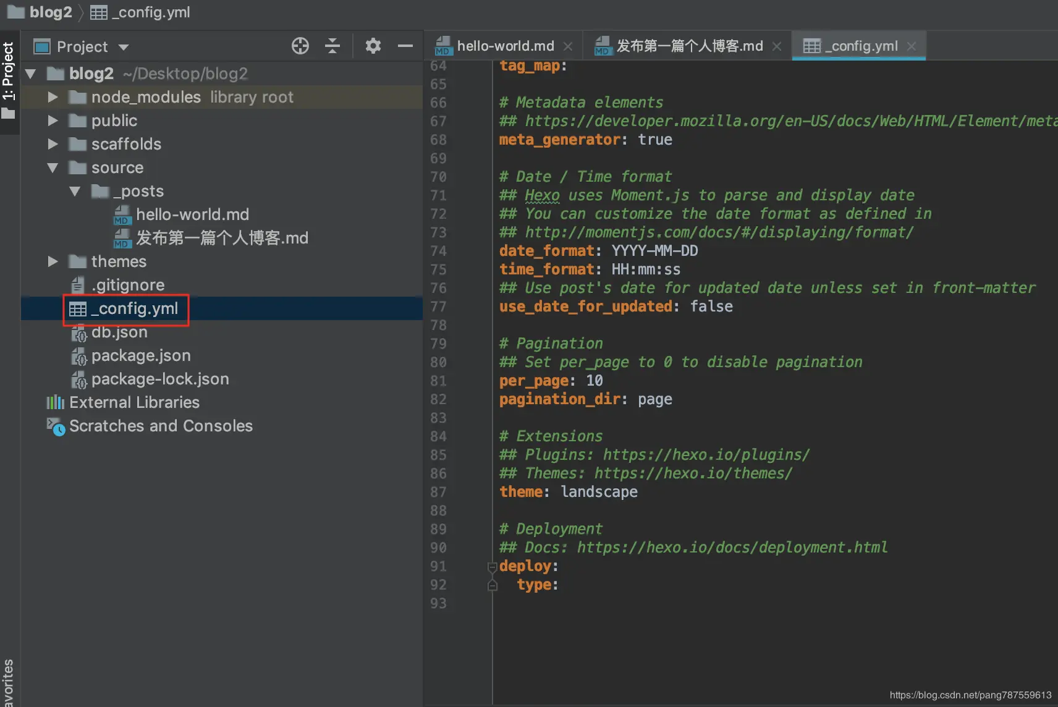Click the Markdown icon of hello-world.md file

click(x=122, y=215)
